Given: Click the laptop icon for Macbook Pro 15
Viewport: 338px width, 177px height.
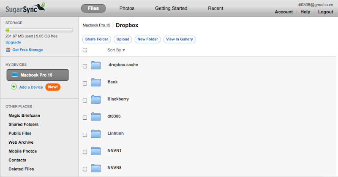Looking at the screenshot, I should (x=15, y=75).
